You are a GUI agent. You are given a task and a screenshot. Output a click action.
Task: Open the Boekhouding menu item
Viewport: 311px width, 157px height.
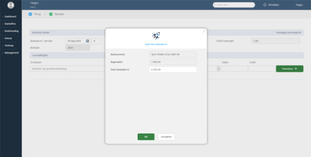coord(12,31)
